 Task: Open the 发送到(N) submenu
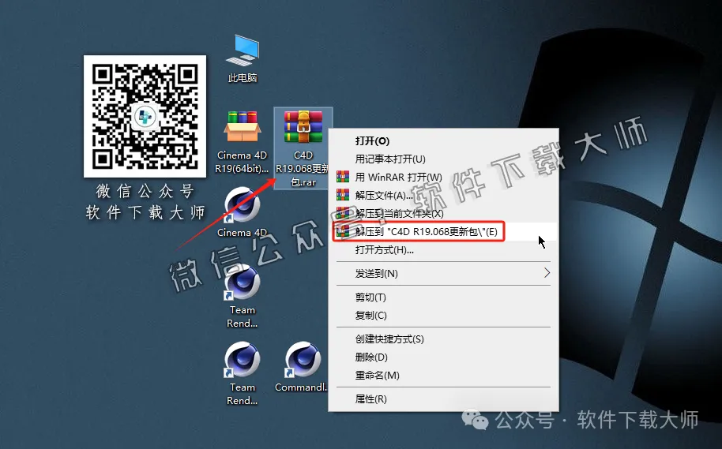click(443, 273)
